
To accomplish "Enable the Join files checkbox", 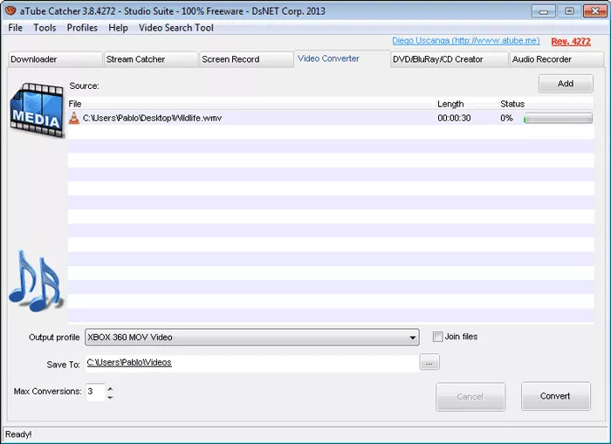I will (x=437, y=337).
